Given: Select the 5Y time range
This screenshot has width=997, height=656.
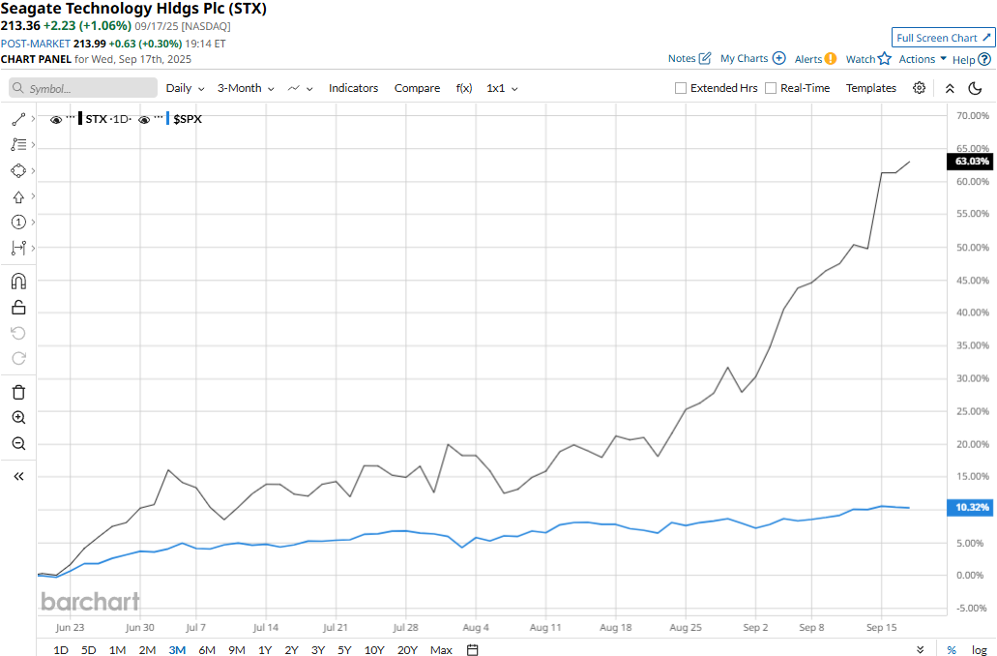Looking at the screenshot, I should pyautogui.click(x=344, y=649).
